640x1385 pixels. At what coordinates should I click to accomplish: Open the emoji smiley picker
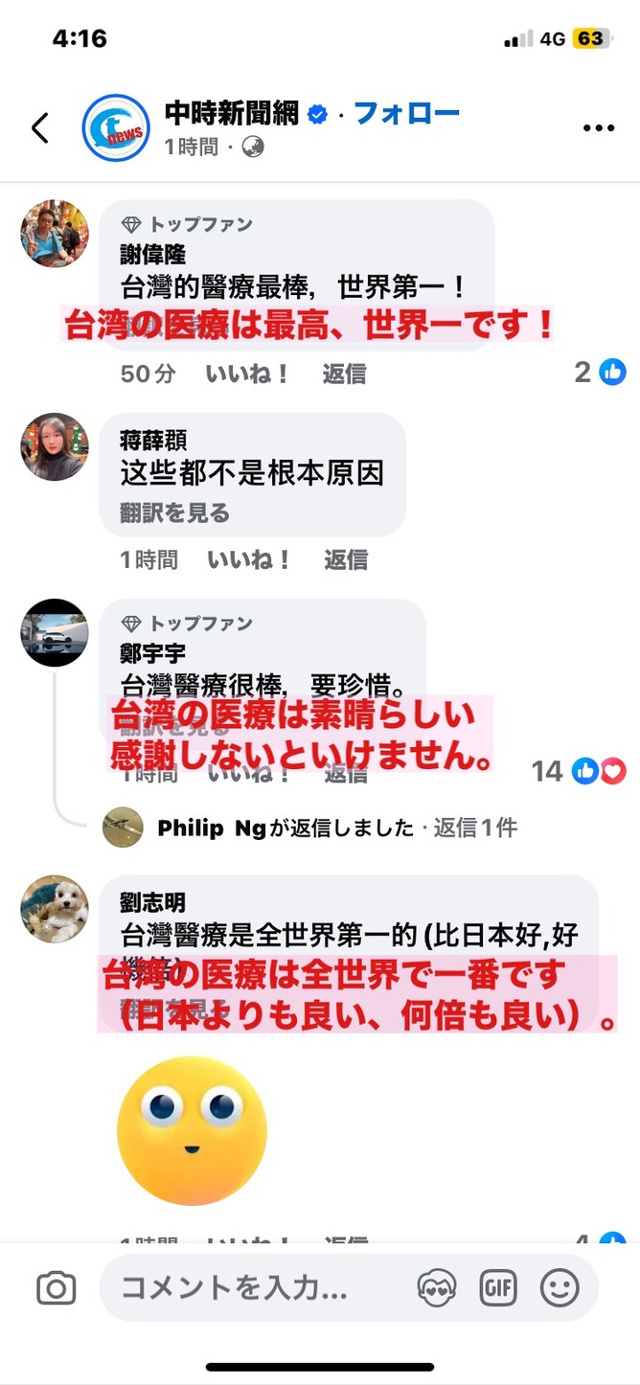point(560,1288)
